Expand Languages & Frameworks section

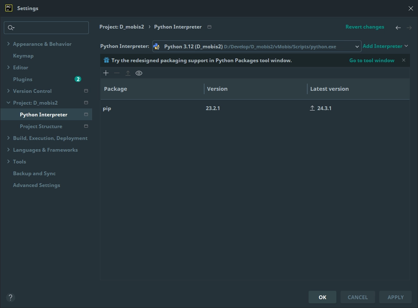pyautogui.click(x=8, y=150)
